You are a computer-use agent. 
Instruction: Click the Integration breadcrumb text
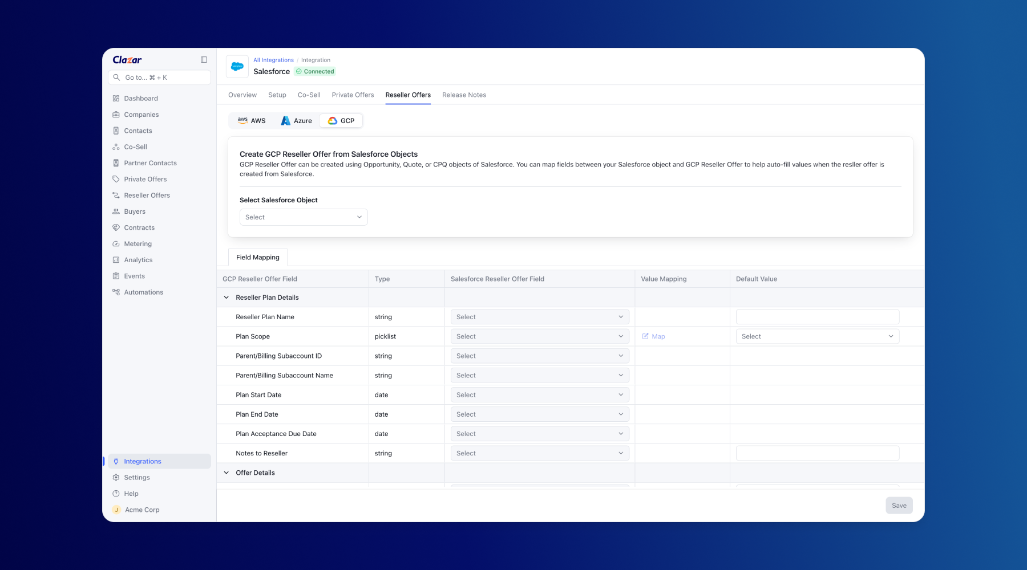coord(316,60)
